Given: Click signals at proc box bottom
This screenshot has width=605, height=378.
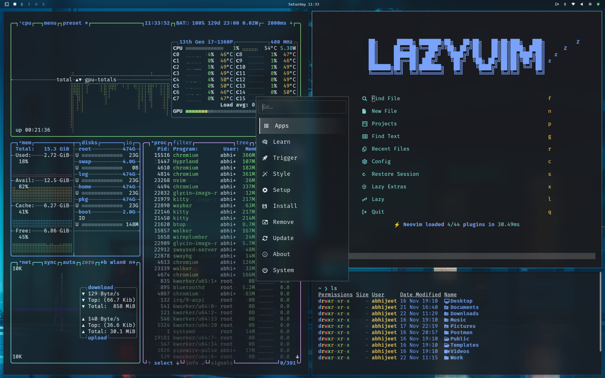Looking at the screenshot, I should [222, 363].
